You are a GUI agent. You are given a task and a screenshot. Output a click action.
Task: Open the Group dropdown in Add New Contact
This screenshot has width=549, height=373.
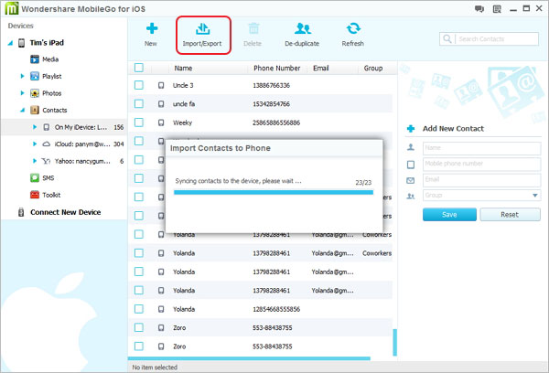click(482, 196)
